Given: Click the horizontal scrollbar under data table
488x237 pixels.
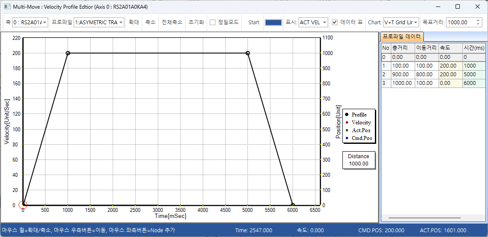Looking at the screenshot, I should coord(424,218).
